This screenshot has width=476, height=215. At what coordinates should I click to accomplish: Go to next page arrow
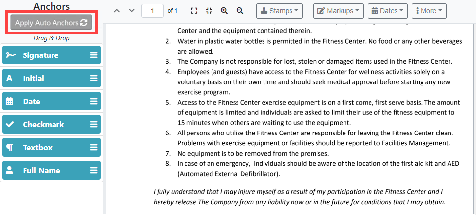click(132, 11)
